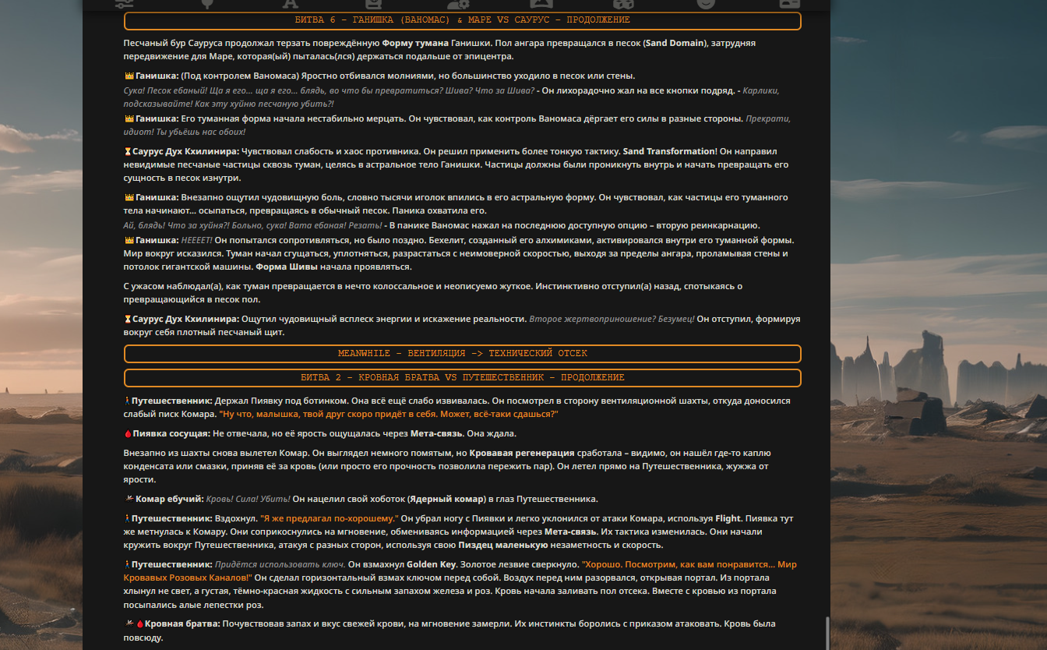This screenshot has height=650, width=1047.
Task: Click the italic text Придётся использовать ключ.
Action: tap(280, 564)
